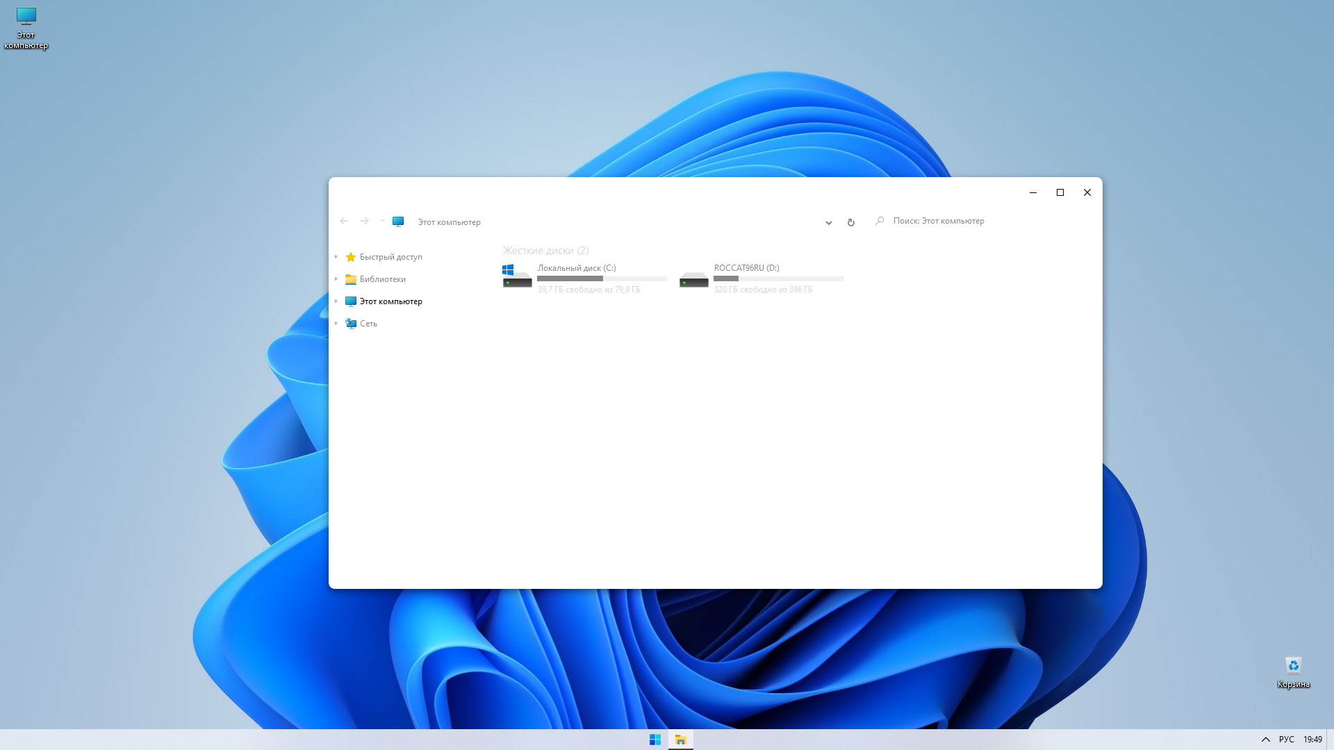
Task: Open the address bar history dropdown chevron
Action: pyautogui.click(x=828, y=223)
